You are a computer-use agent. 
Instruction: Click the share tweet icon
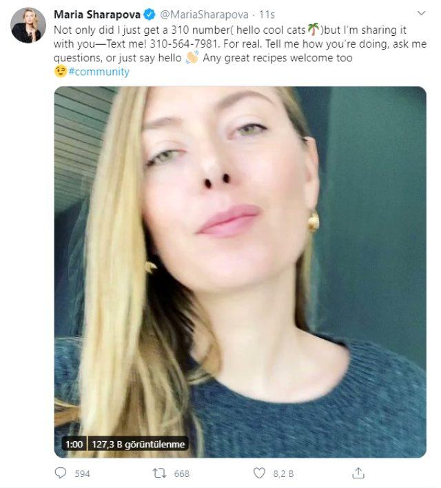point(358,474)
